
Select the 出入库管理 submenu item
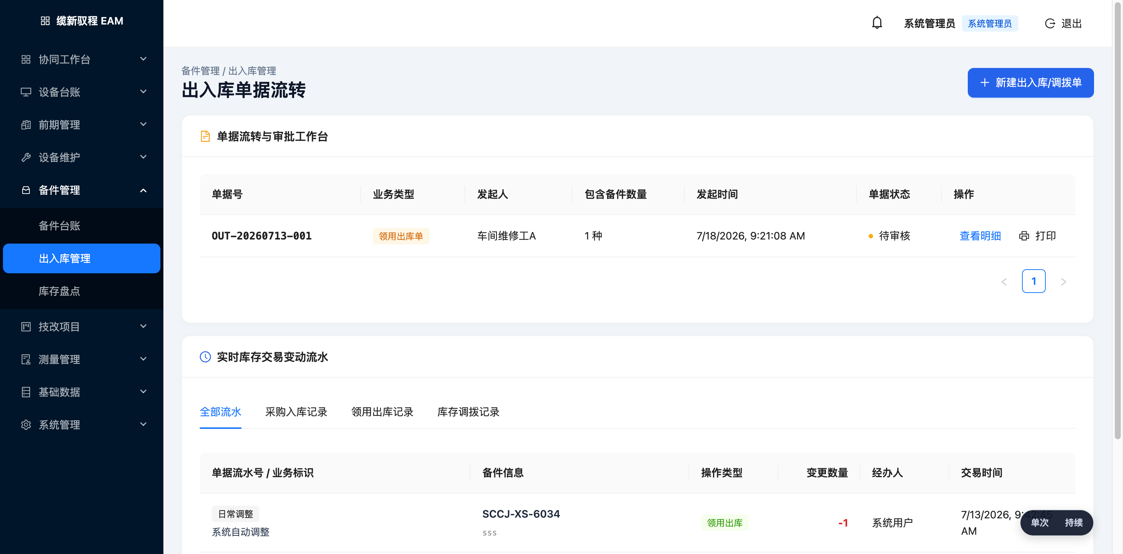(x=82, y=258)
